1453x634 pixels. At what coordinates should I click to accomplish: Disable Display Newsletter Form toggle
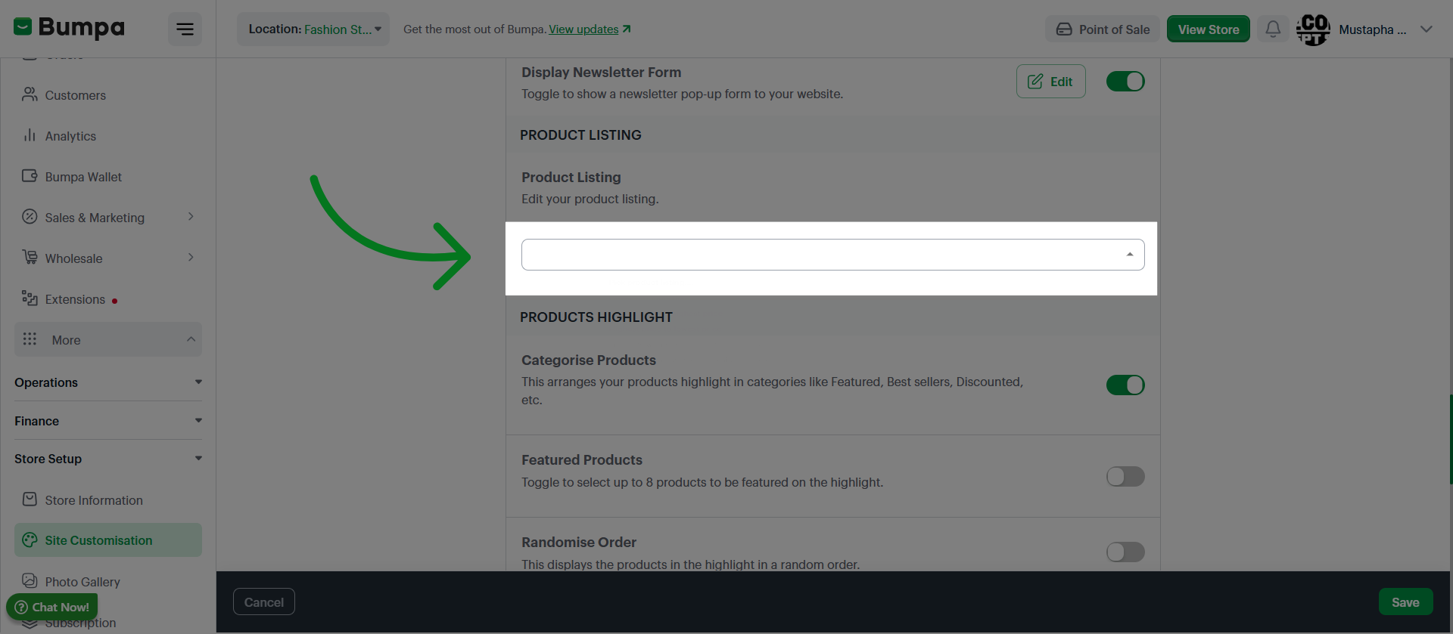click(x=1125, y=81)
